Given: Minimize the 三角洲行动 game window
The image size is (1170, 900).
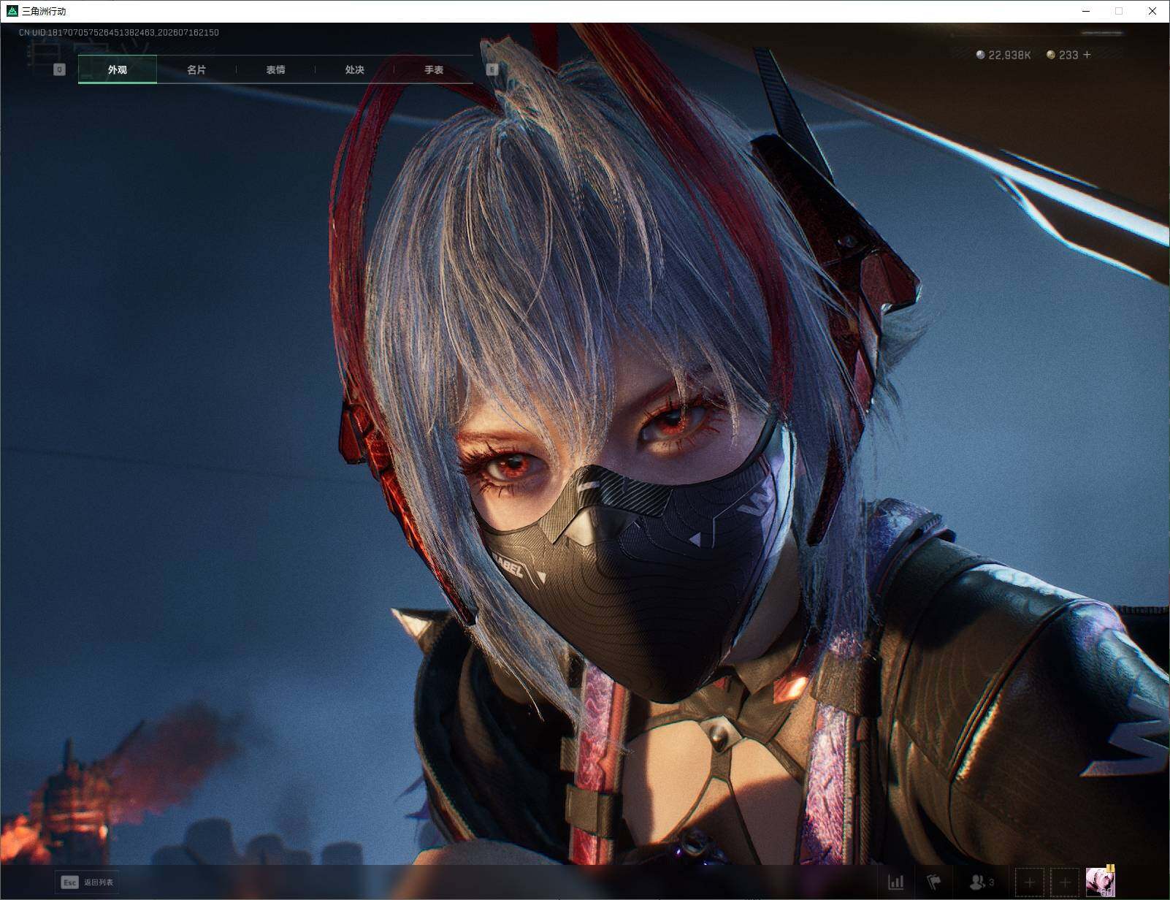Looking at the screenshot, I should click(x=1085, y=11).
